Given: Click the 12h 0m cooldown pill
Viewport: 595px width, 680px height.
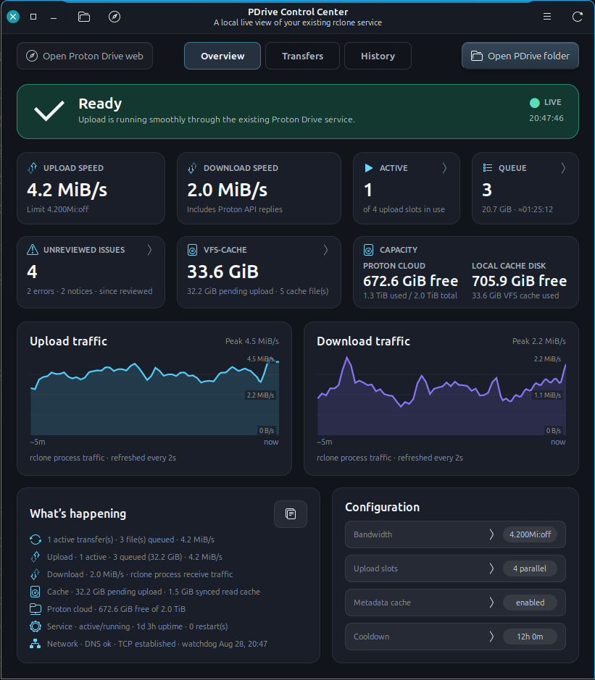Looking at the screenshot, I should pyautogui.click(x=530, y=637).
